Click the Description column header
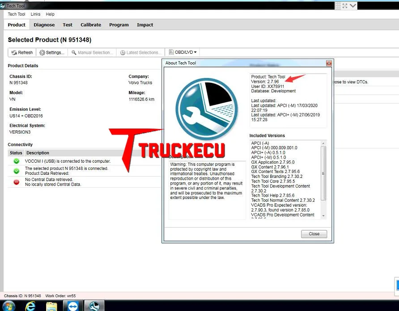The height and width of the screenshot is (311, 399). [x=38, y=153]
